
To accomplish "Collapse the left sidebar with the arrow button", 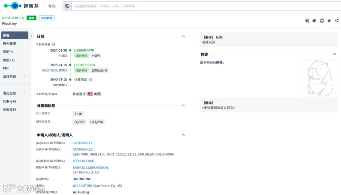I will 31,36.
